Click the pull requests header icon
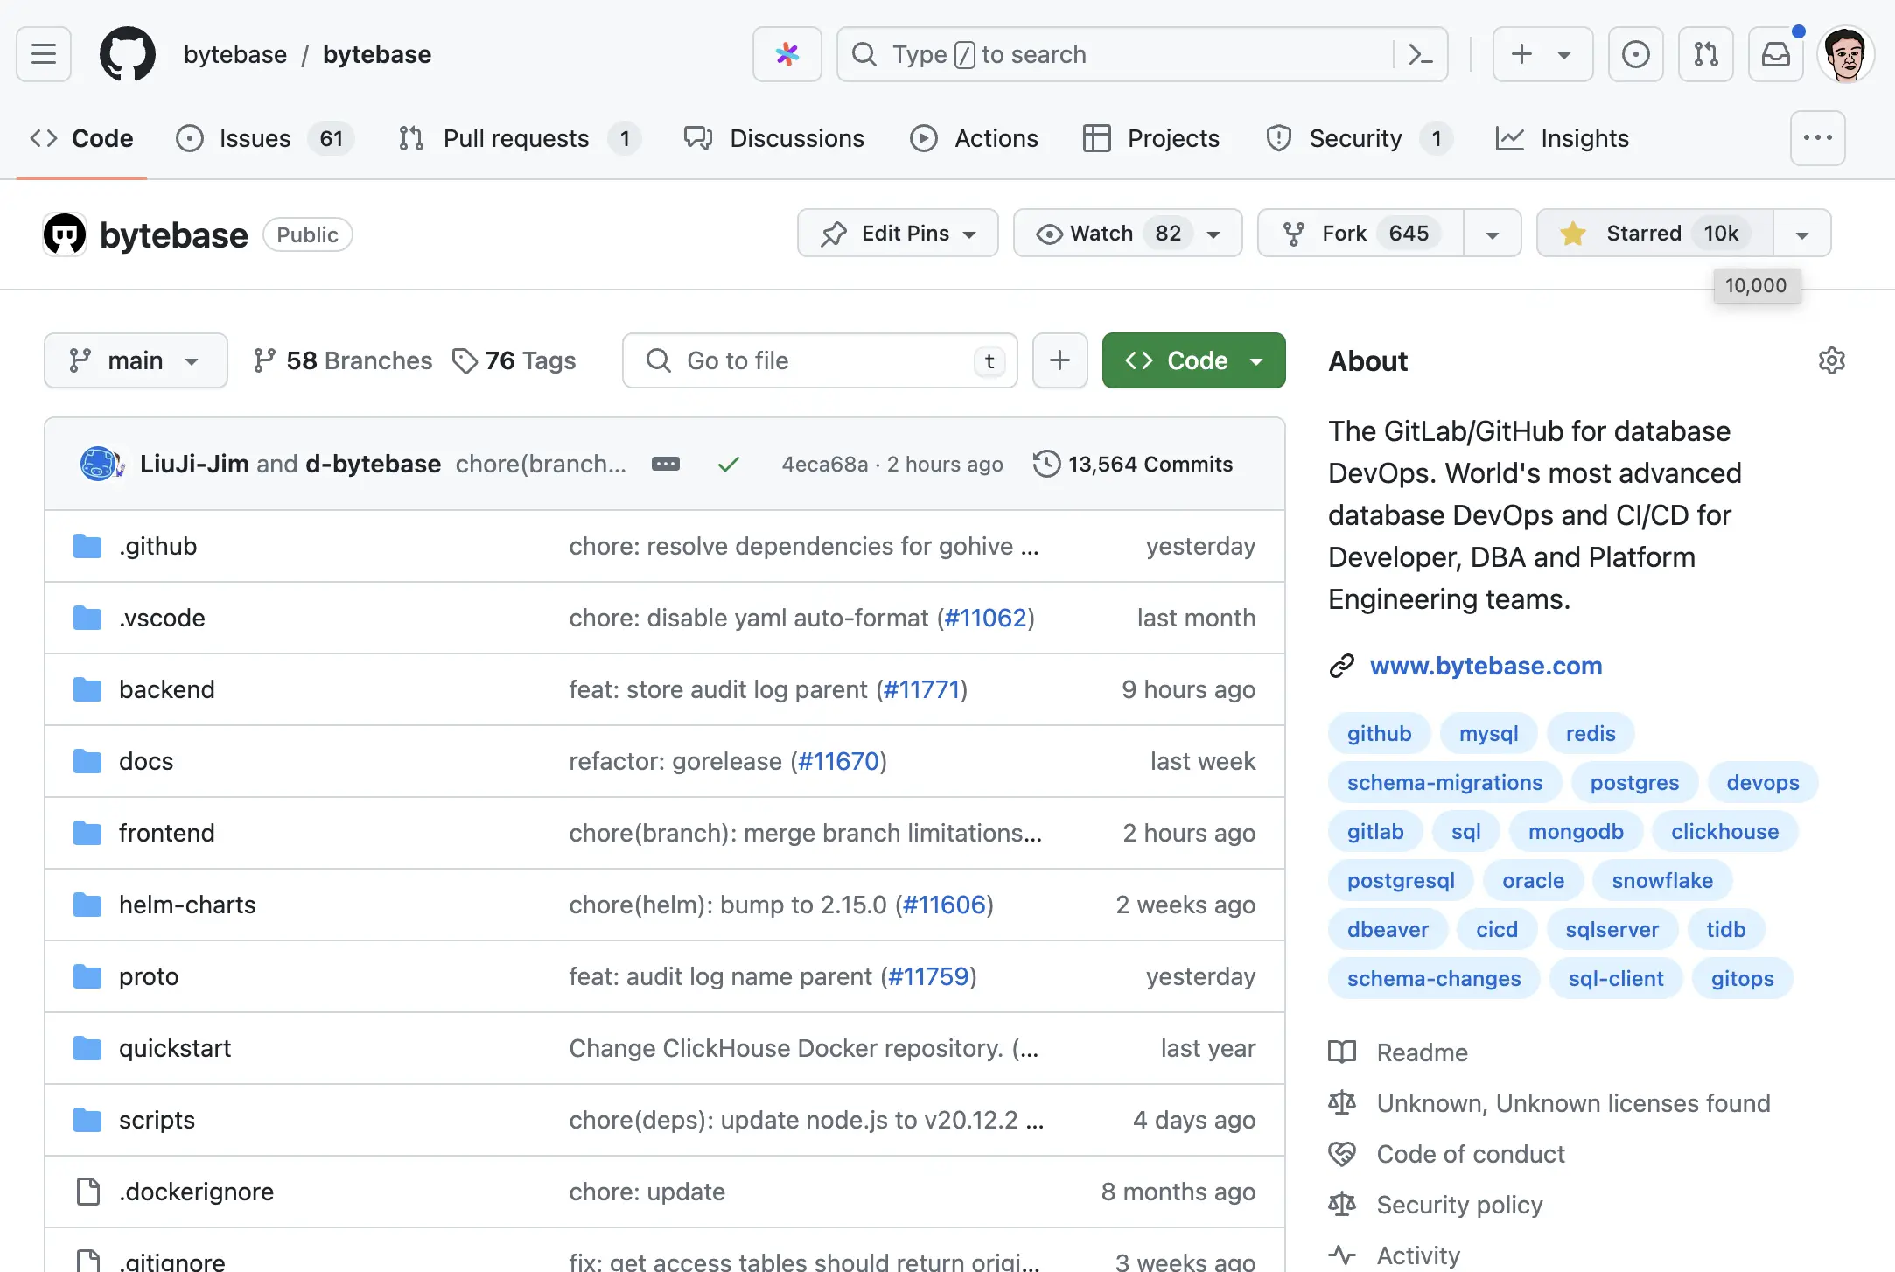Viewport: 1895px width, 1272px height. tap(1705, 54)
